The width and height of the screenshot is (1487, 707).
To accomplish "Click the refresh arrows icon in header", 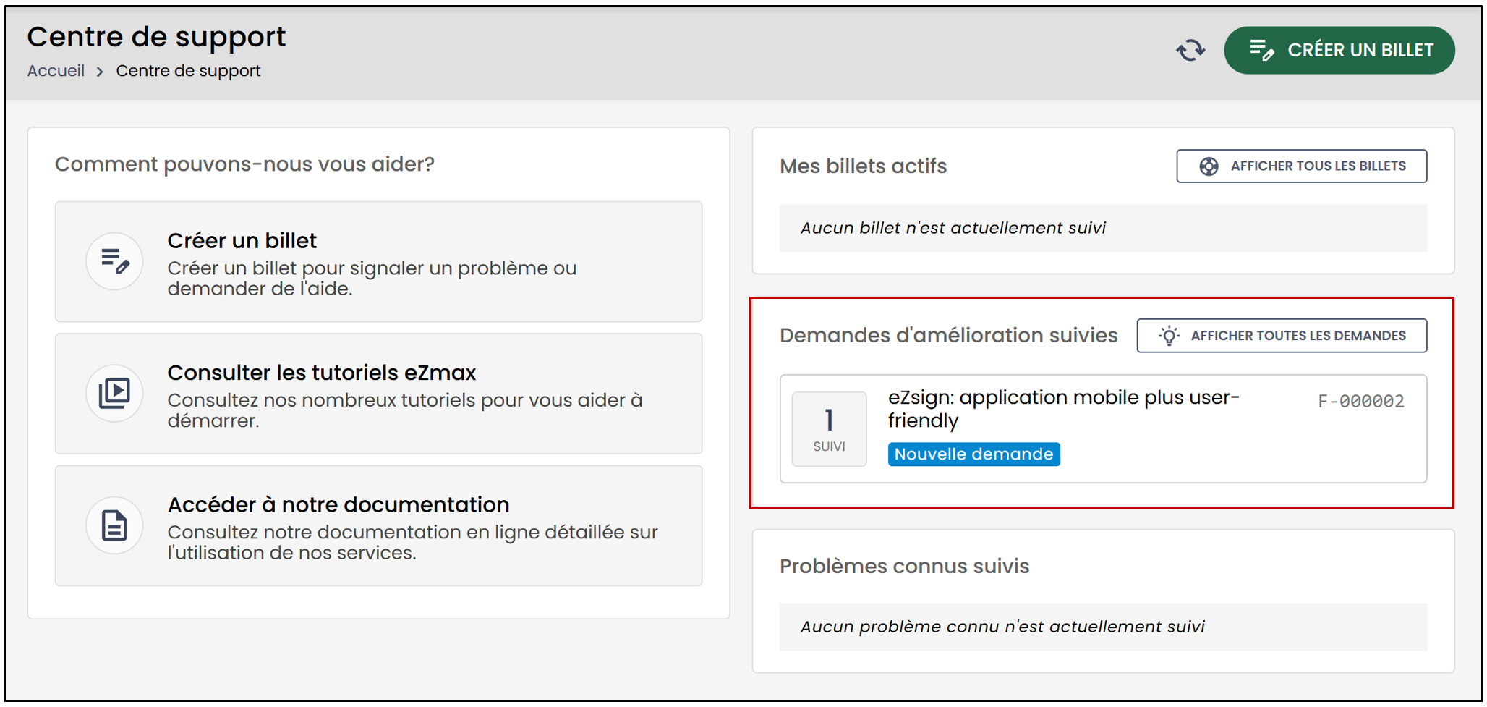I will (1190, 50).
